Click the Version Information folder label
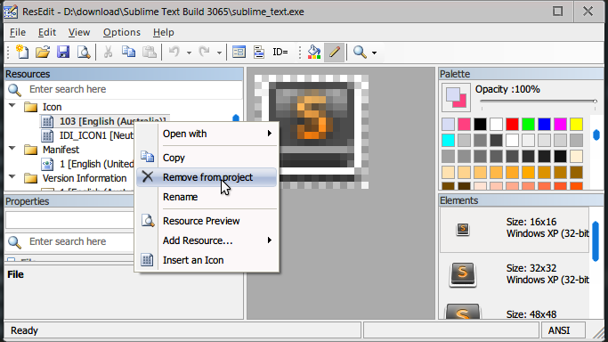 point(85,178)
